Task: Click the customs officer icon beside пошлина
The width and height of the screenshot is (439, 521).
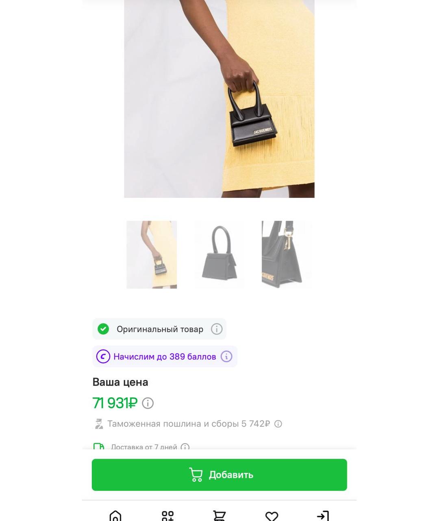Action: click(x=99, y=424)
